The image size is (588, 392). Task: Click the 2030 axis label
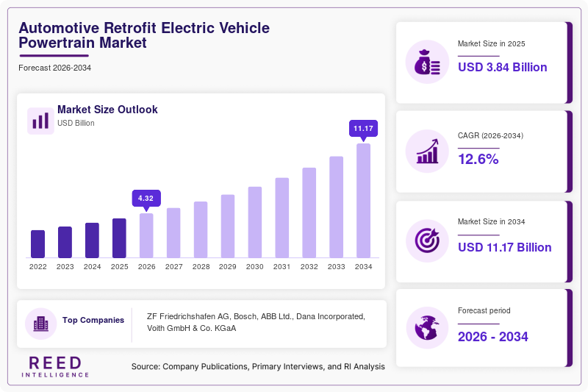[255, 267]
